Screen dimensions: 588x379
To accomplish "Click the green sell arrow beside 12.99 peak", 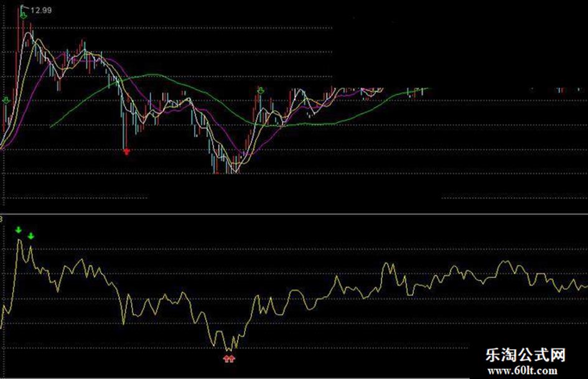I will pyautogui.click(x=24, y=16).
